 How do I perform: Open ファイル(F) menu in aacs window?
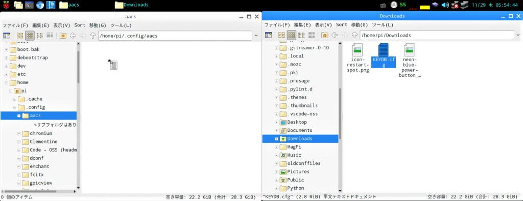pos(16,25)
